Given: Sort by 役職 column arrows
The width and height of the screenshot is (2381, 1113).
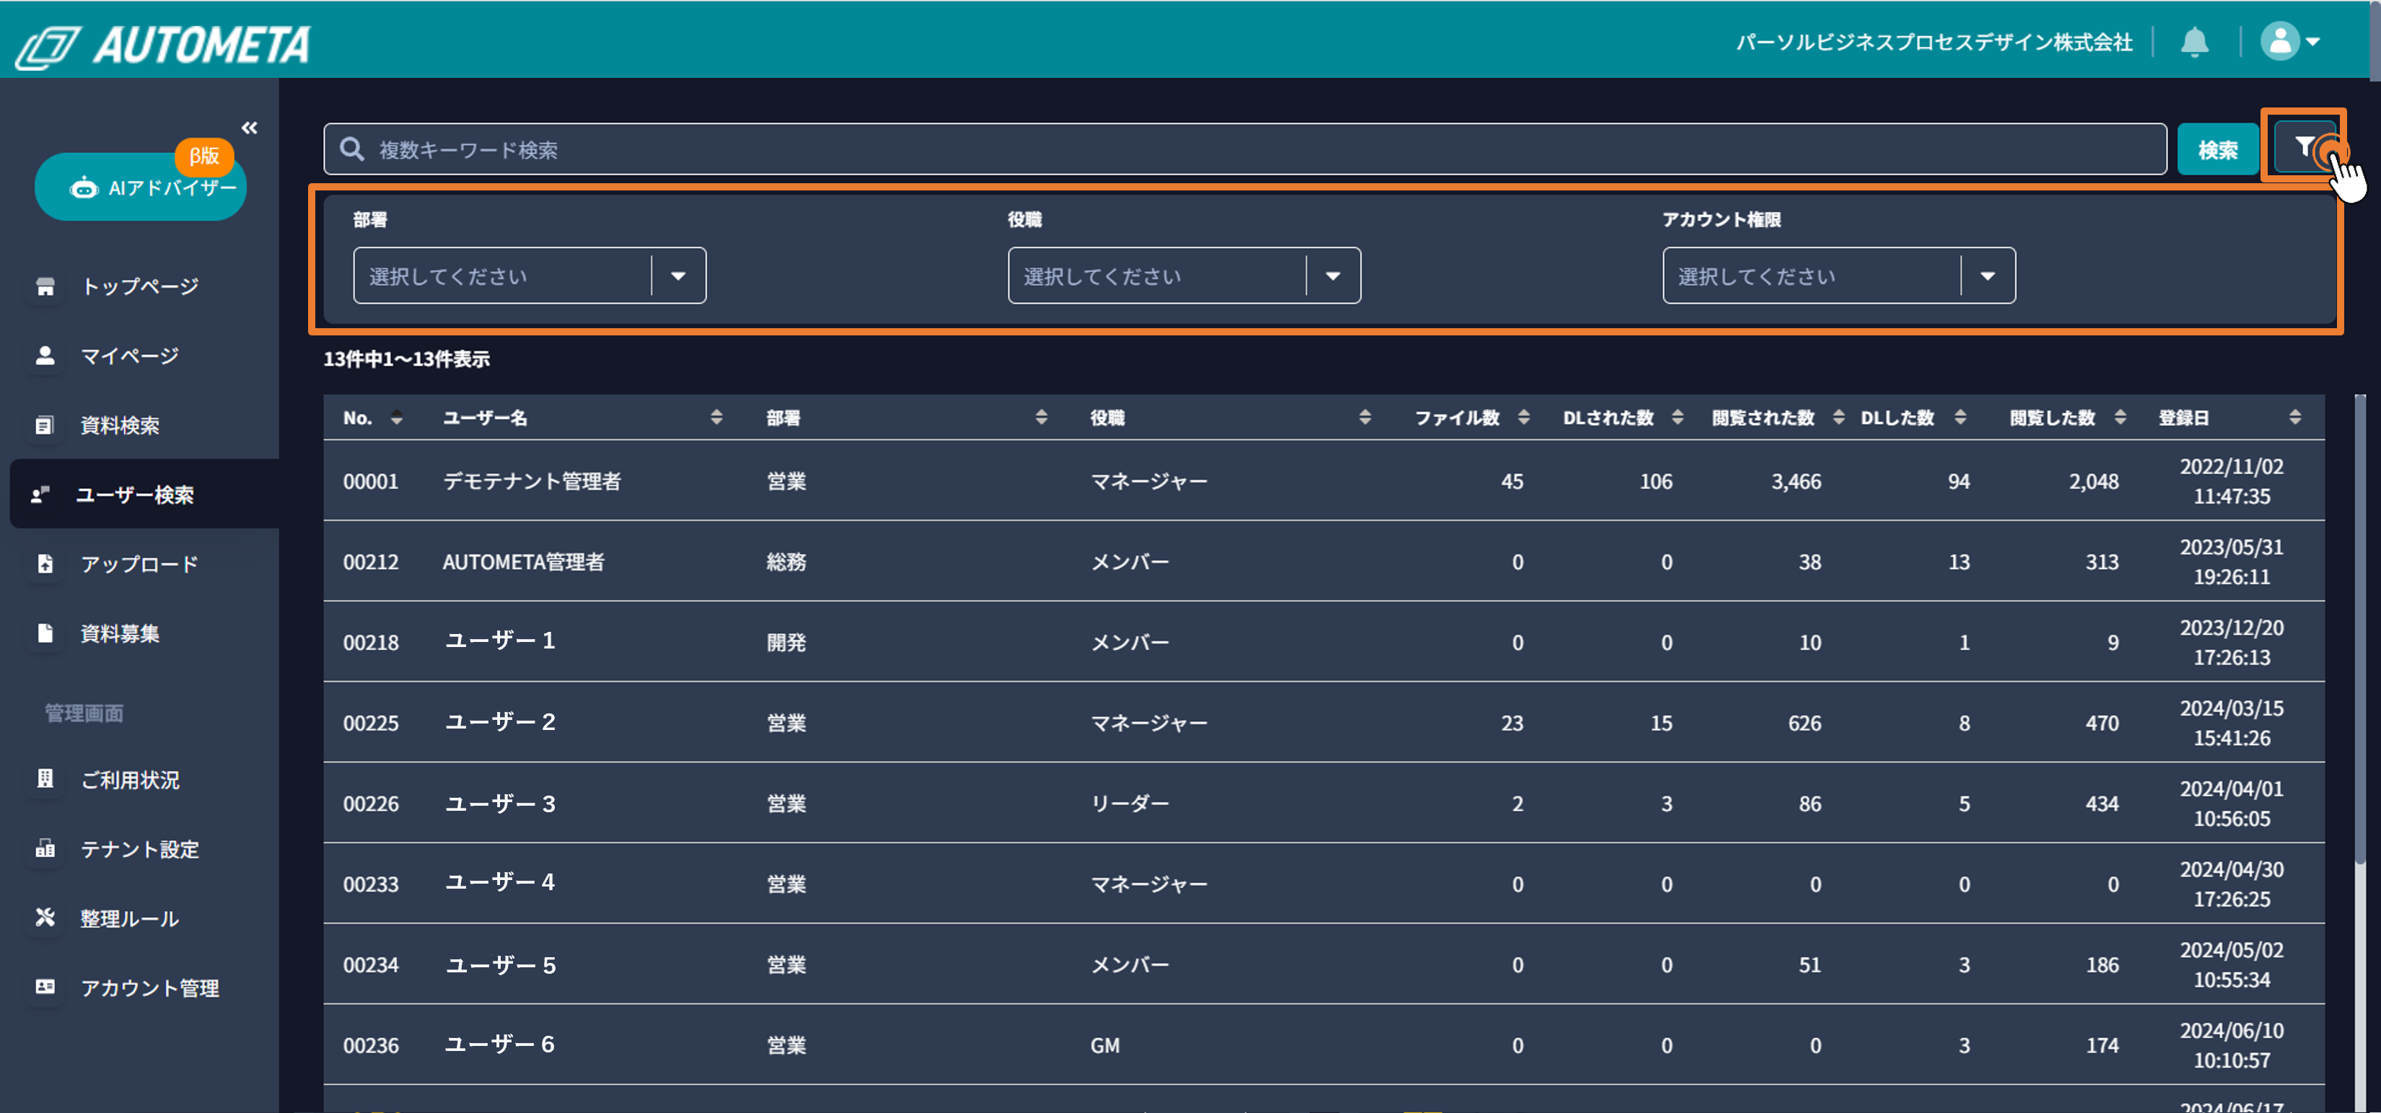Looking at the screenshot, I should 1365,418.
